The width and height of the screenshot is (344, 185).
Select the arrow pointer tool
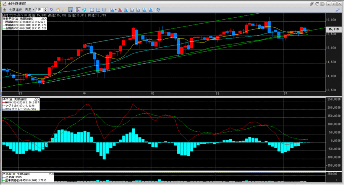click(52, 10)
